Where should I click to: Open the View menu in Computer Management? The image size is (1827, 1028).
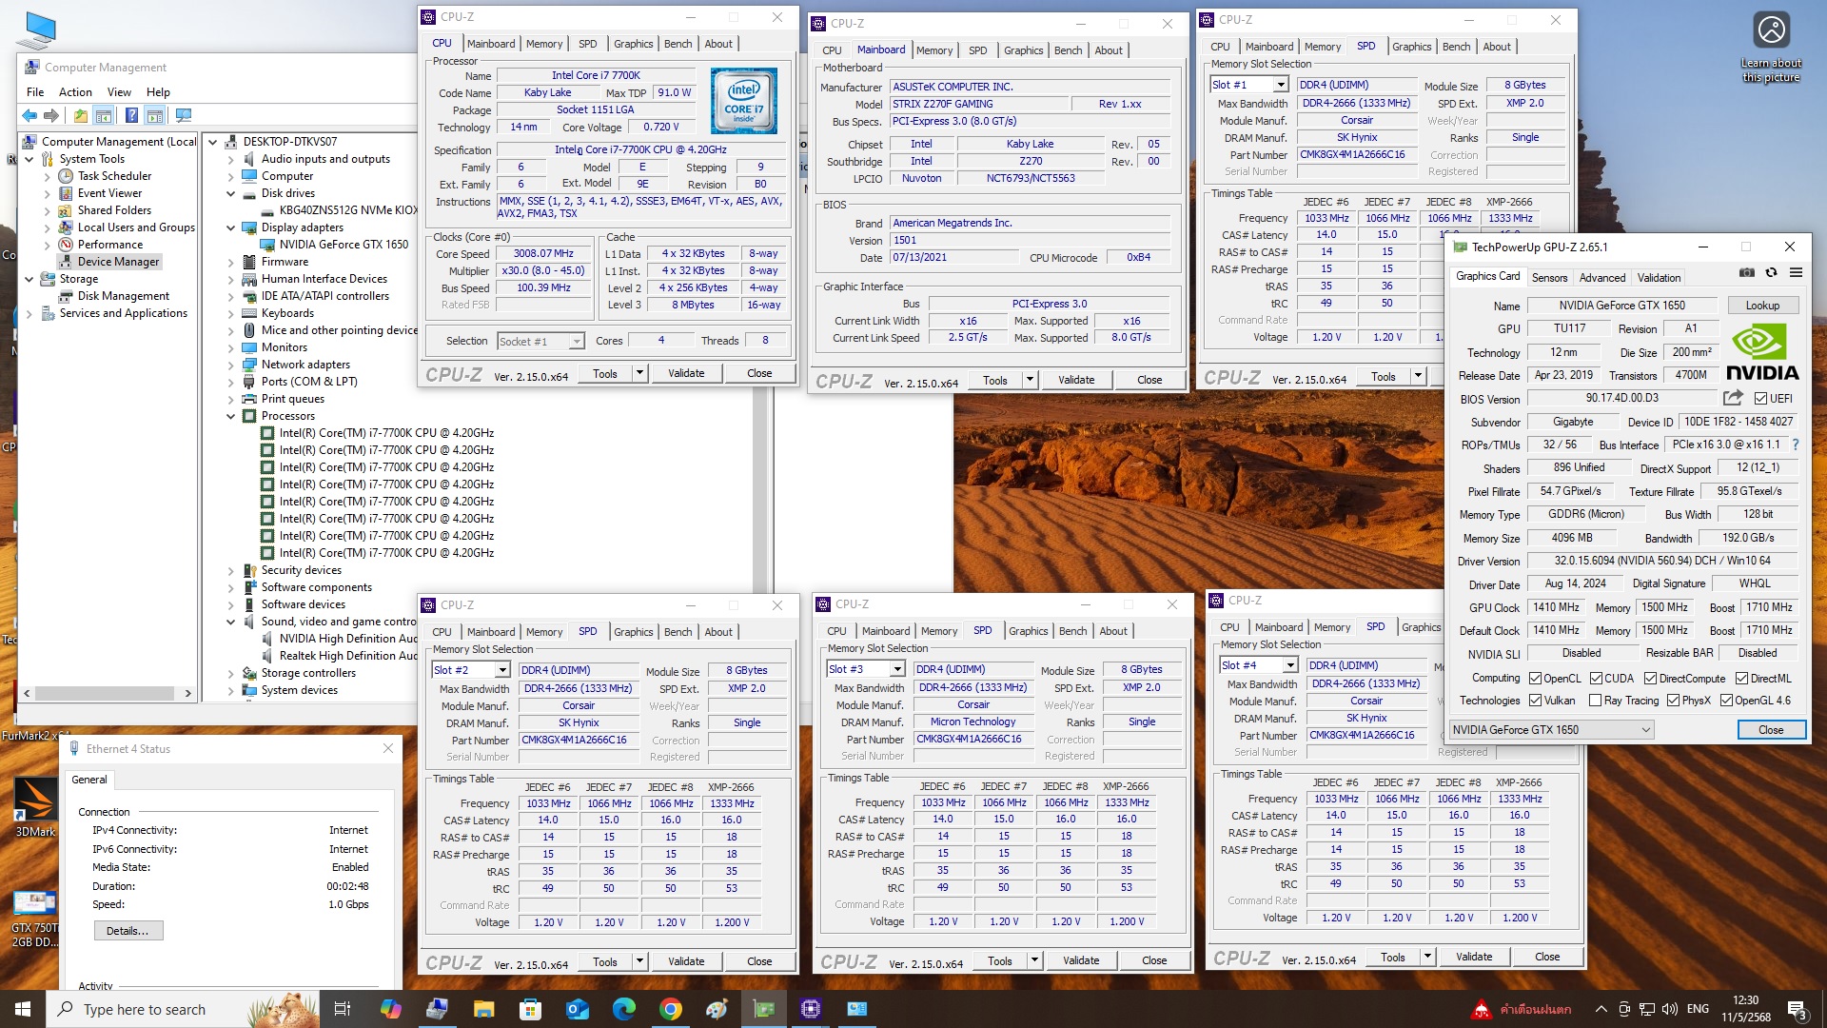pyautogui.click(x=119, y=92)
